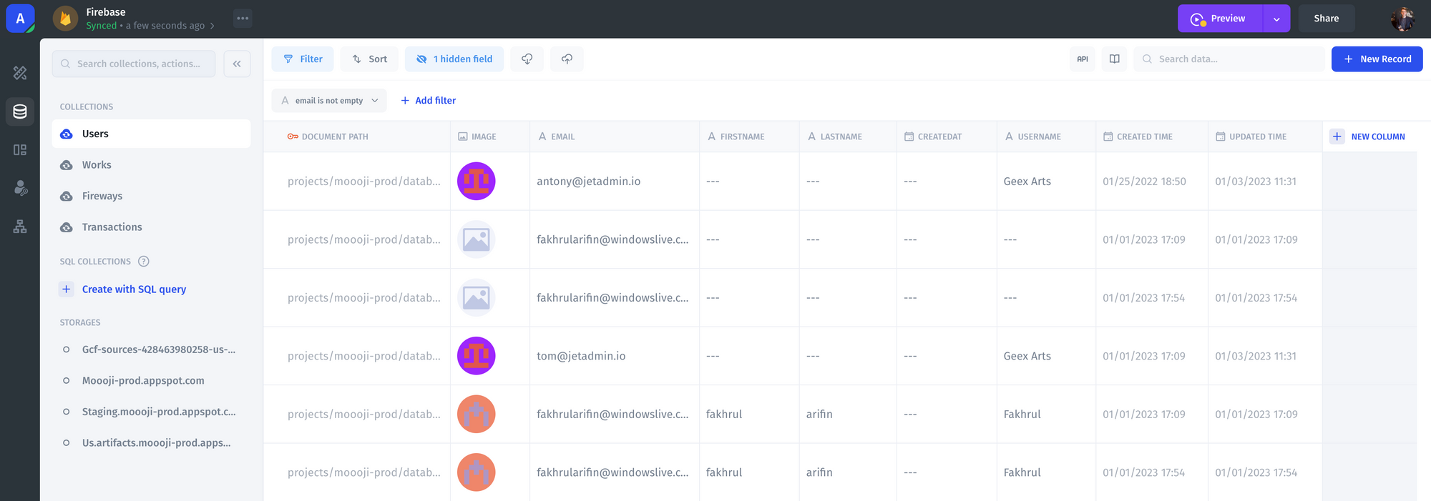Click the Add filter link
Screen dimensions: 1431x501
(x=428, y=101)
